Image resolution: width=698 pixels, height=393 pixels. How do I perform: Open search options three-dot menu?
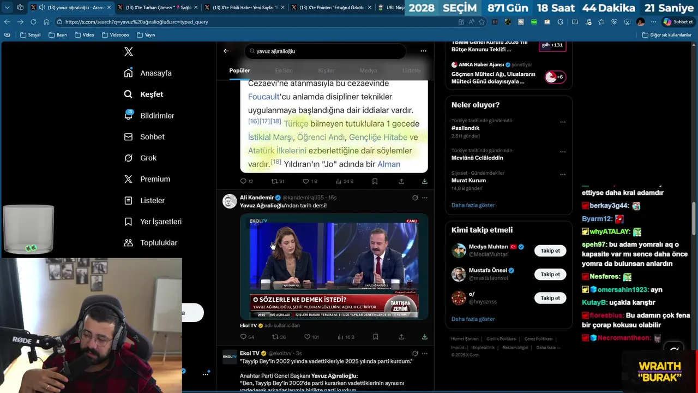coord(423,51)
